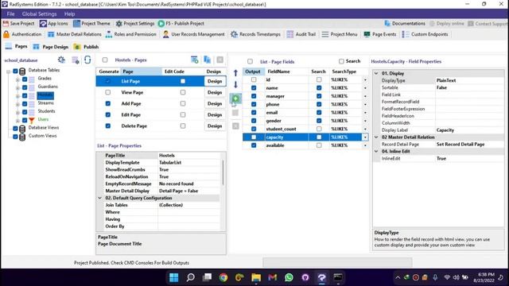Viewport: 509px width, 286px height.
Task: Open Records Timestamps
Action: click(255, 34)
